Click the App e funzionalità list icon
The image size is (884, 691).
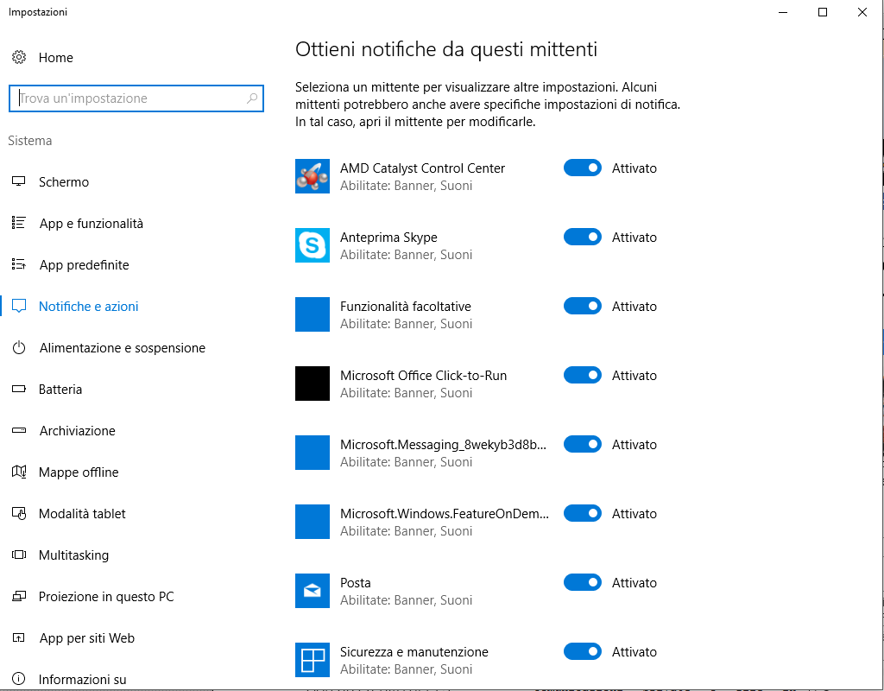pyautogui.click(x=19, y=223)
